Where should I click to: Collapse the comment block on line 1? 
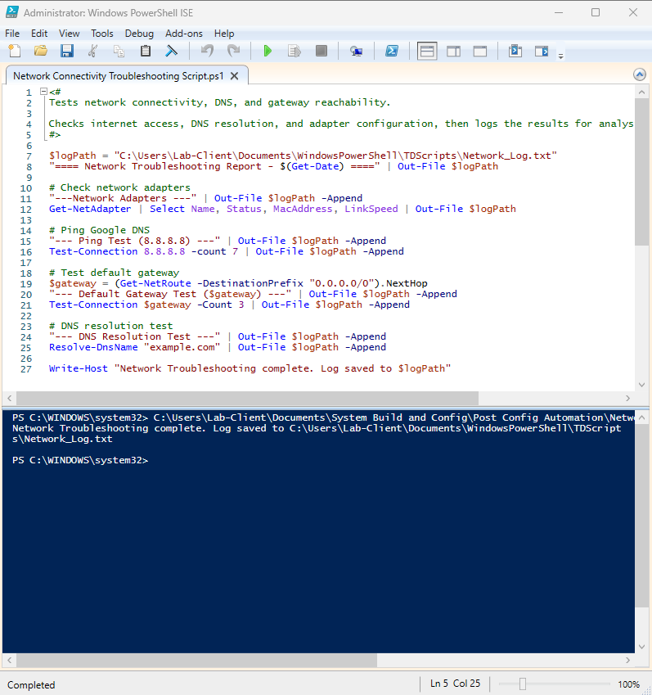[43, 92]
